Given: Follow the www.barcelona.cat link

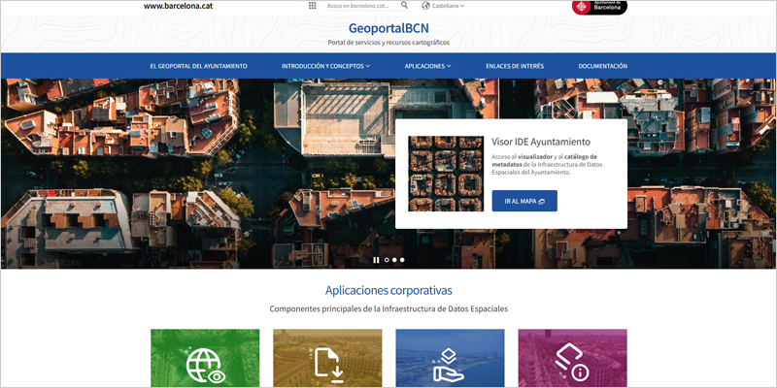Looking at the screenshot, I should pyautogui.click(x=179, y=6).
